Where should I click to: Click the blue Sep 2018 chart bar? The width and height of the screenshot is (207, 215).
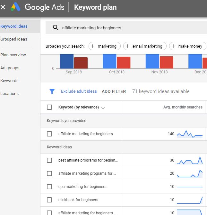click(67, 61)
